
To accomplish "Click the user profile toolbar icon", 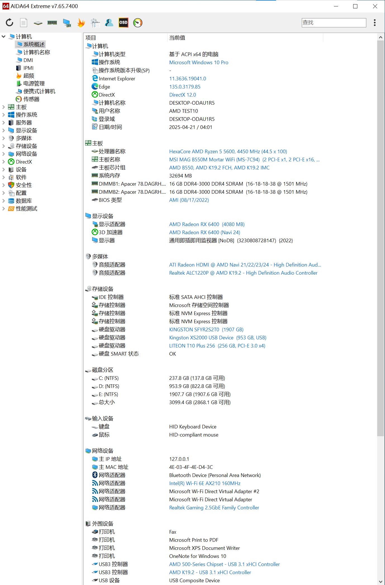I will tap(109, 23).
